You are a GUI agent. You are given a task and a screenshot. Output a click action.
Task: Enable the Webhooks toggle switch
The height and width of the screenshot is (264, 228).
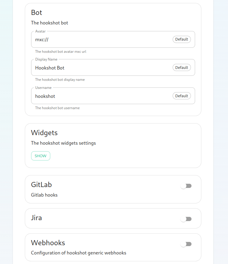186,244
